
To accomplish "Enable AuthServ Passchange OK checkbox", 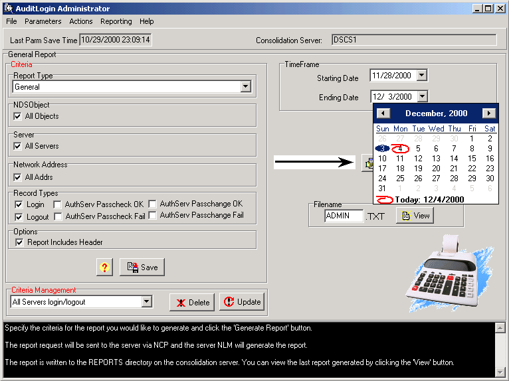I will point(152,204).
